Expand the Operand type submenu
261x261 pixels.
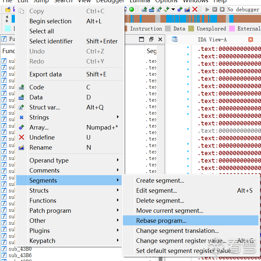(x=70, y=160)
